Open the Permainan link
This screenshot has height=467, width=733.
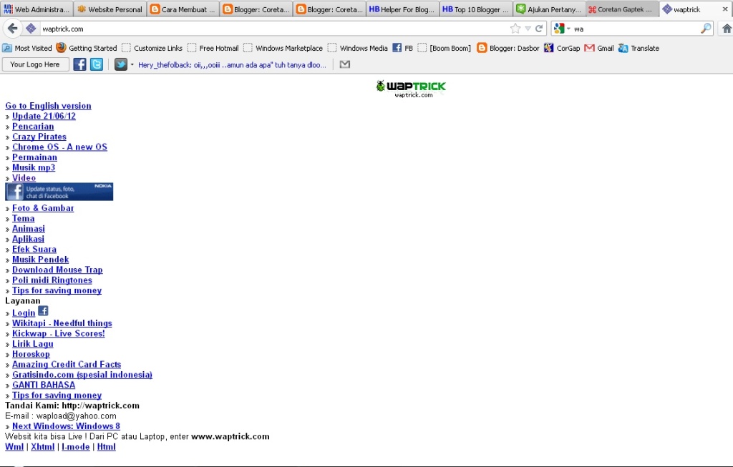pyautogui.click(x=34, y=157)
